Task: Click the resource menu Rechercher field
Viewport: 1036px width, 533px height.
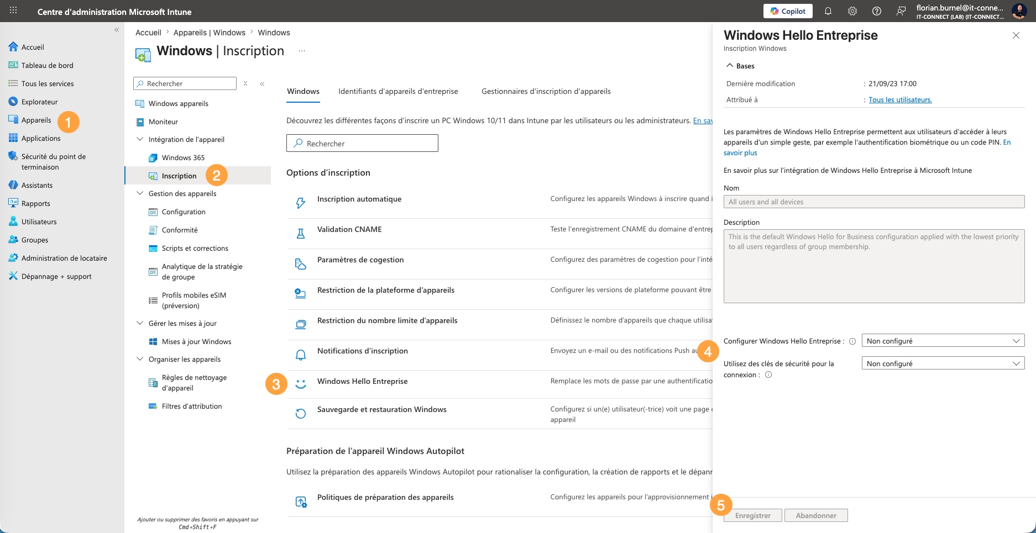Action: (185, 83)
